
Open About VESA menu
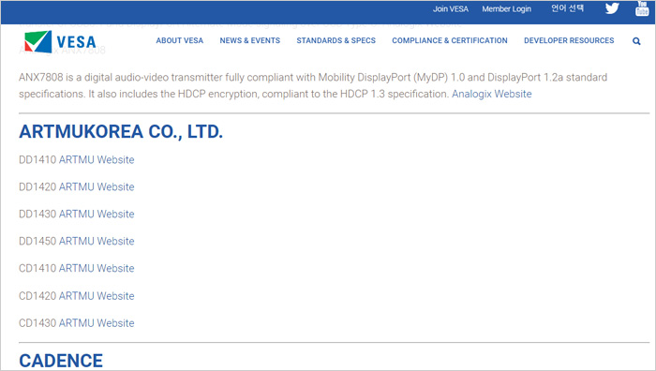pos(180,40)
